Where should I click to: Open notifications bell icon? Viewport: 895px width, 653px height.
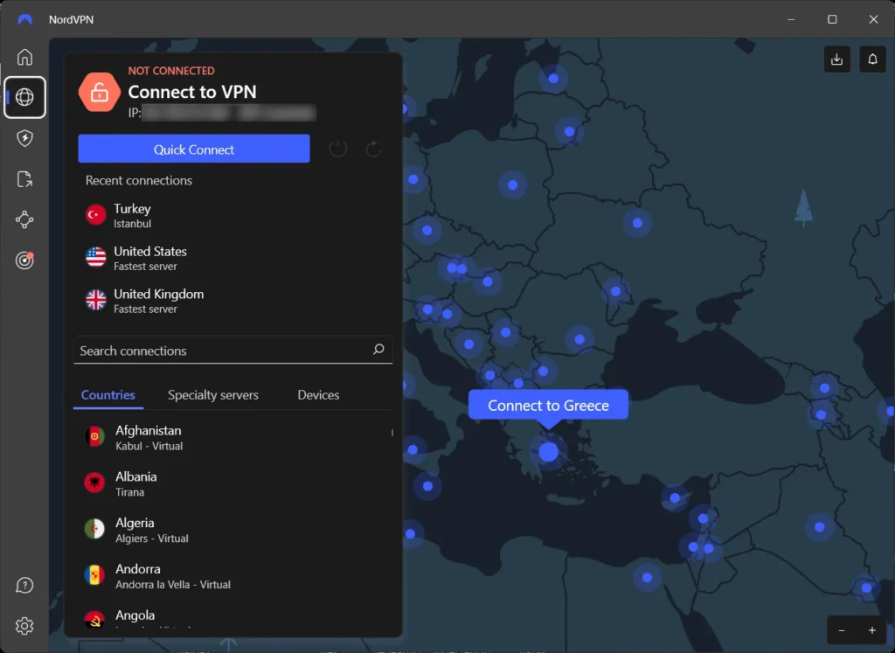coord(873,59)
